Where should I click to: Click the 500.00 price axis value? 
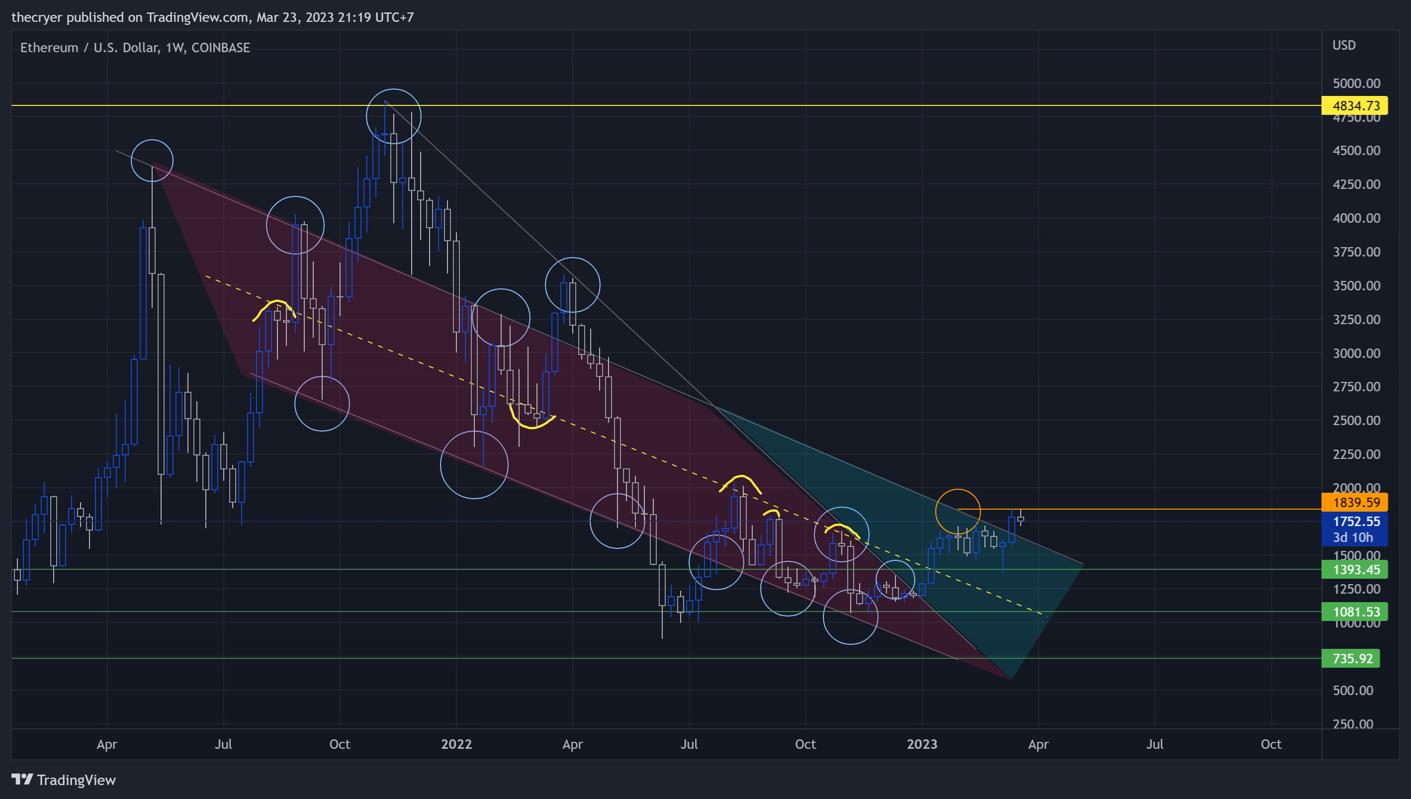pos(1353,690)
